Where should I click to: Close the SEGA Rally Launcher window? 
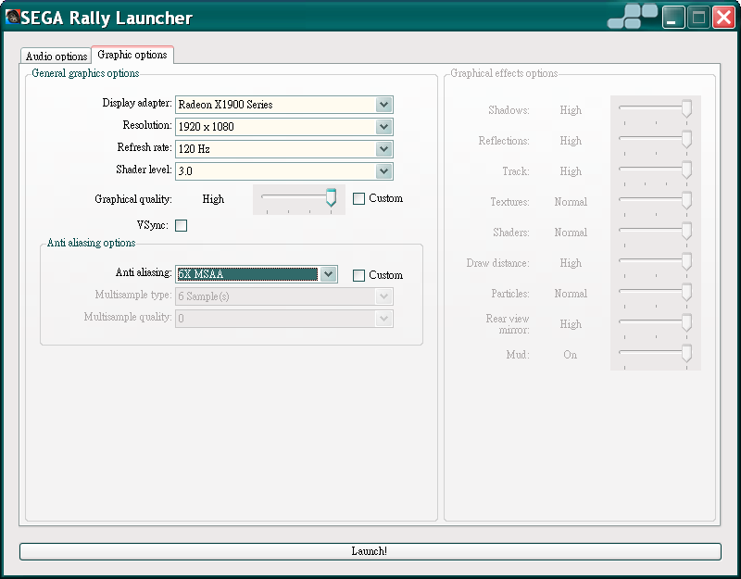click(722, 17)
